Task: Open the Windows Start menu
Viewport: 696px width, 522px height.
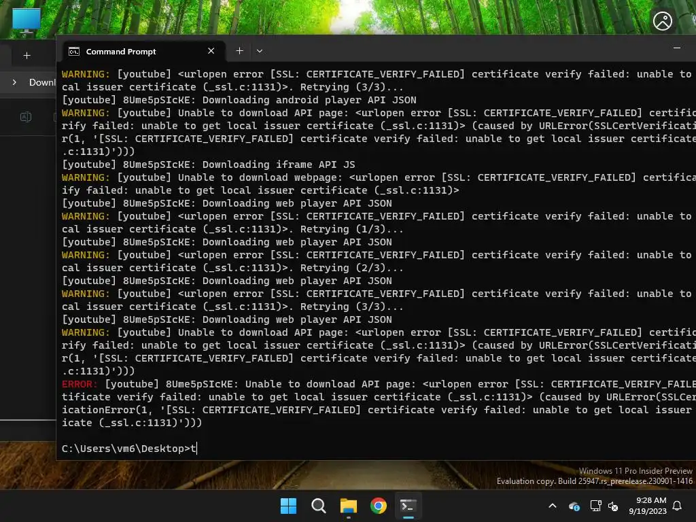Action: tap(288, 506)
